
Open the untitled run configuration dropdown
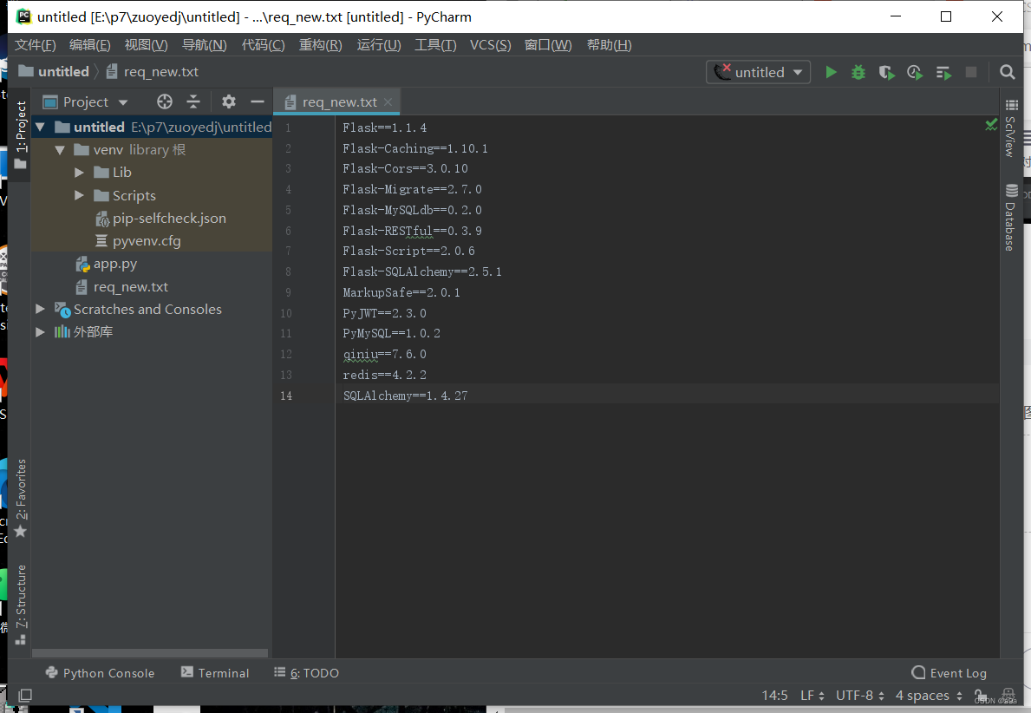(x=758, y=72)
